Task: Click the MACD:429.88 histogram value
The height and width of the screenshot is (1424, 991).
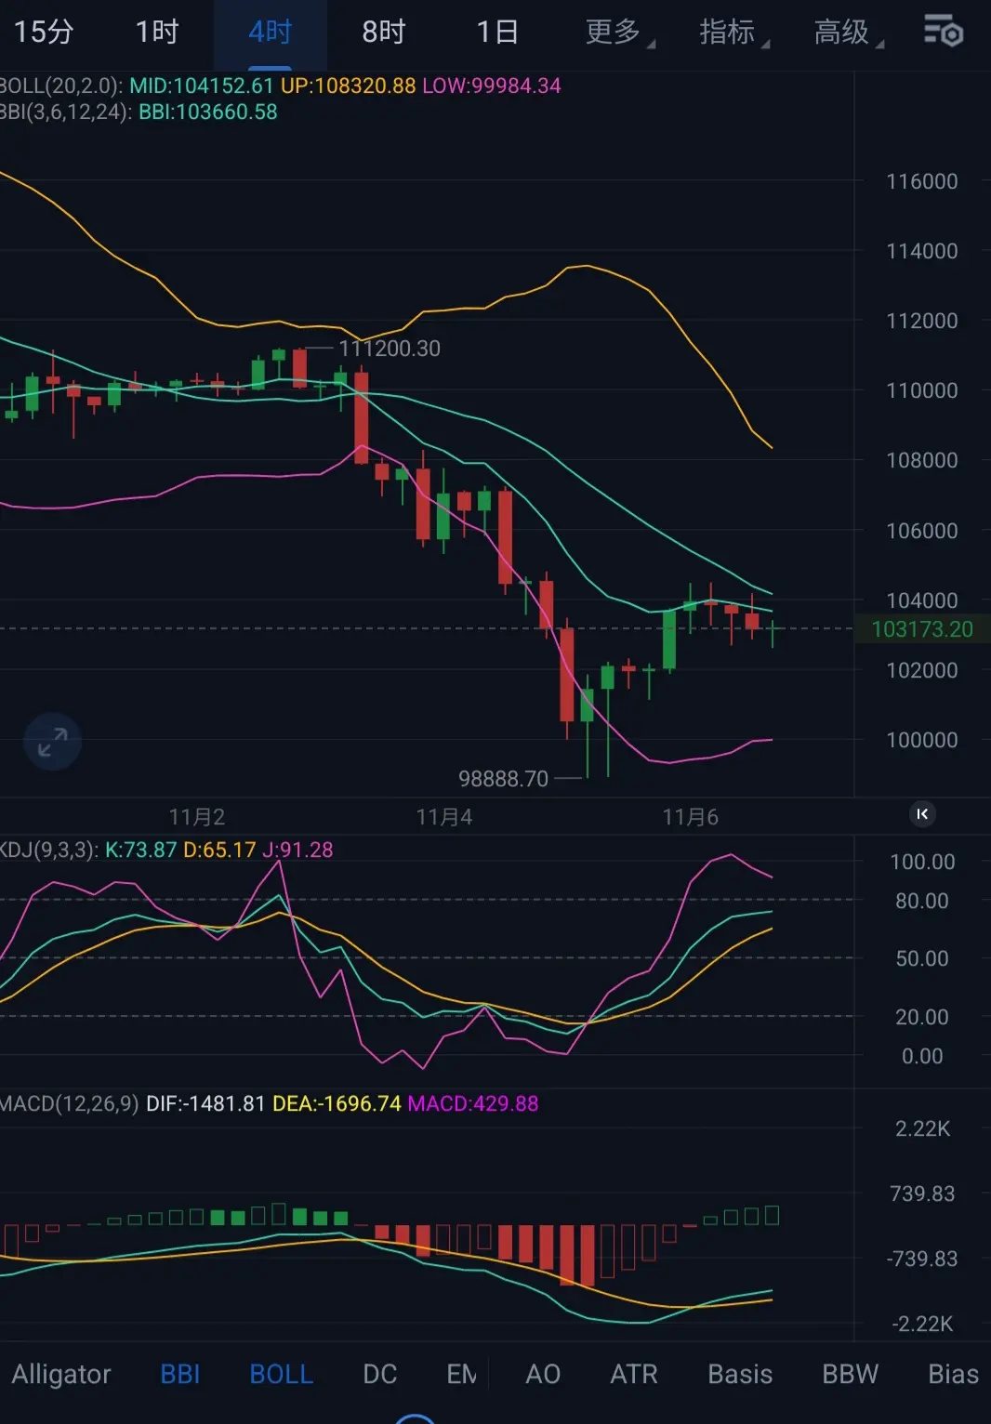Action: click(473, 1103)
